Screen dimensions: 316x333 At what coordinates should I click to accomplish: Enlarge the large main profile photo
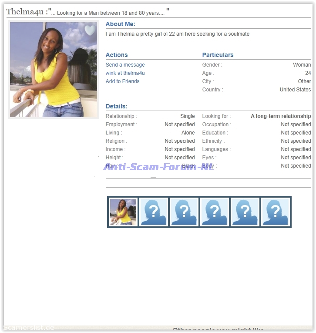54,70
